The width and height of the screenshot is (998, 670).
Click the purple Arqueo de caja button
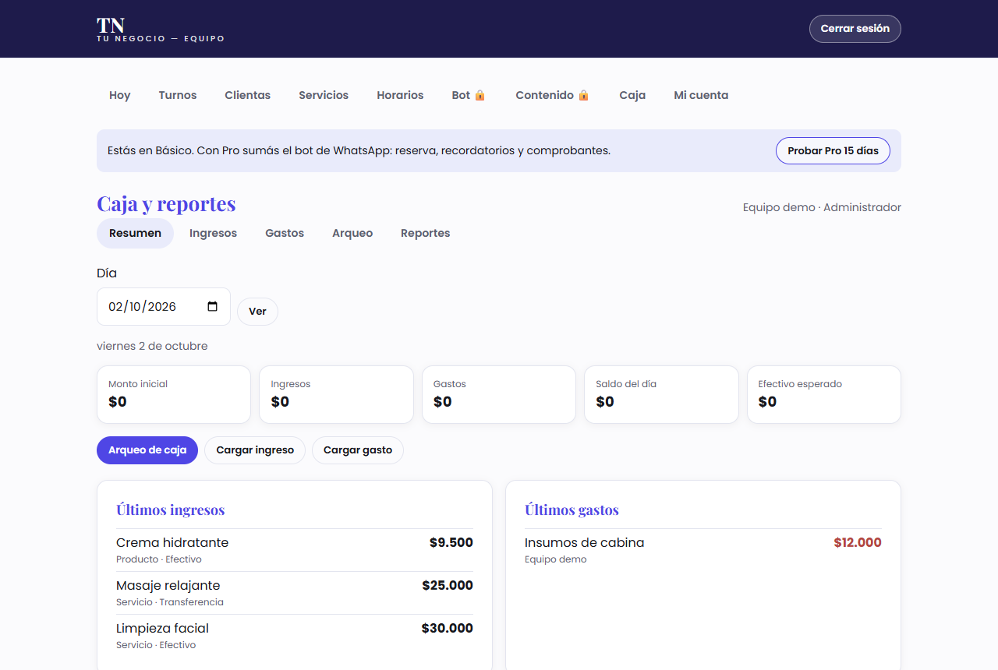pos(147,450)
